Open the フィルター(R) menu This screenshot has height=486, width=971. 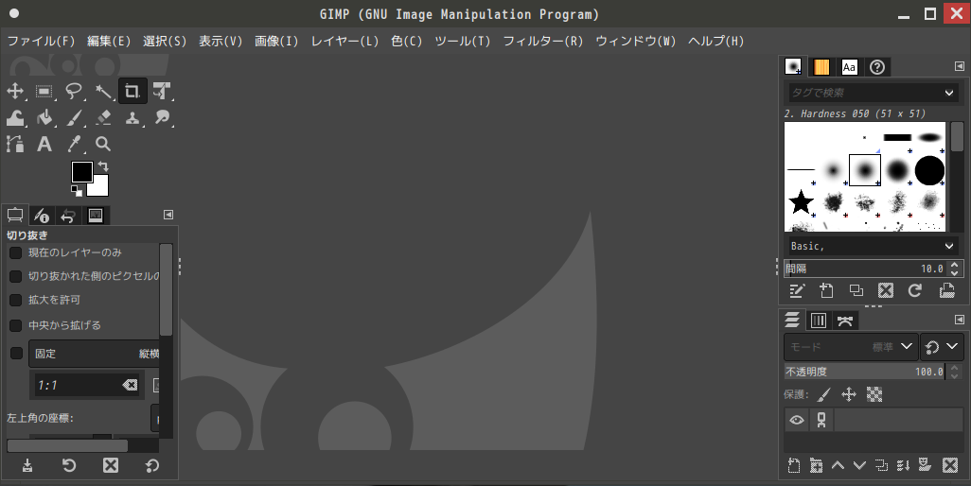tap(543, 41)
